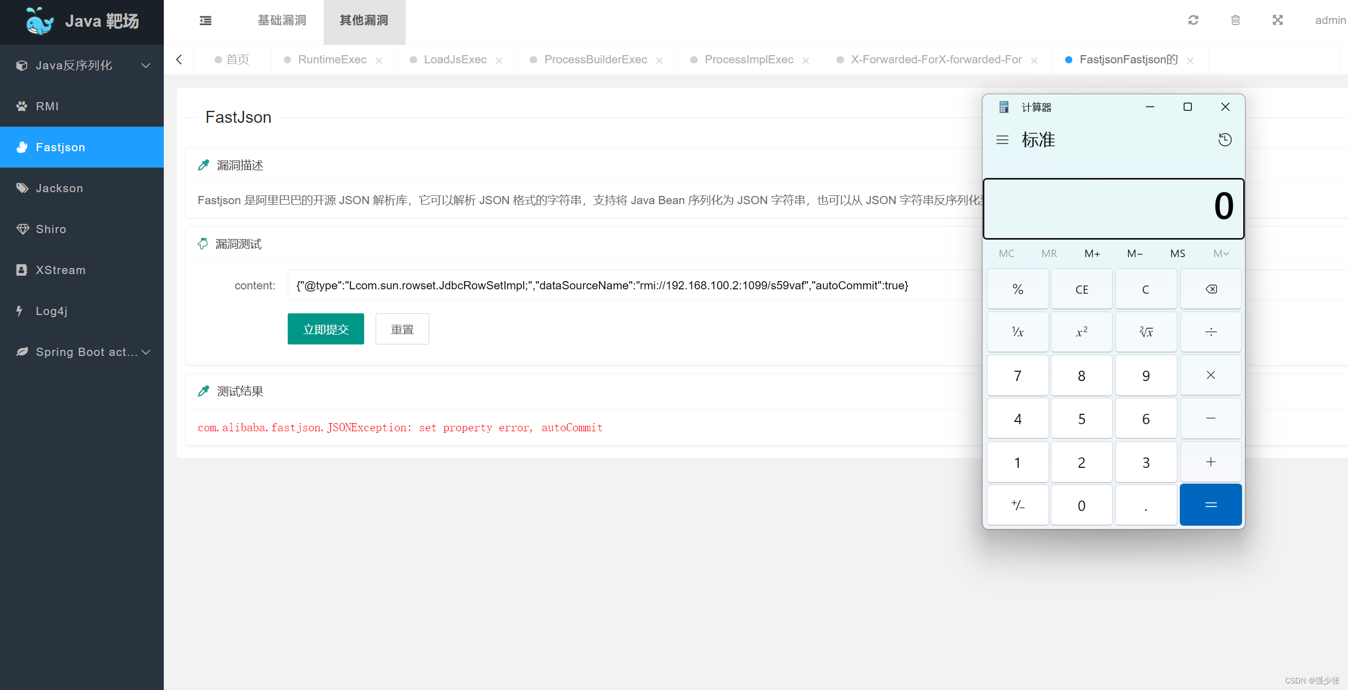Expand Spring Boot act... sidebar menu
The image size is (1348, 690).
82,352
